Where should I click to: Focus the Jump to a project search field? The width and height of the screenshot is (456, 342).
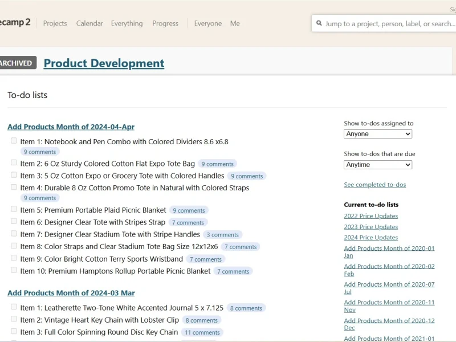(384, 23)
